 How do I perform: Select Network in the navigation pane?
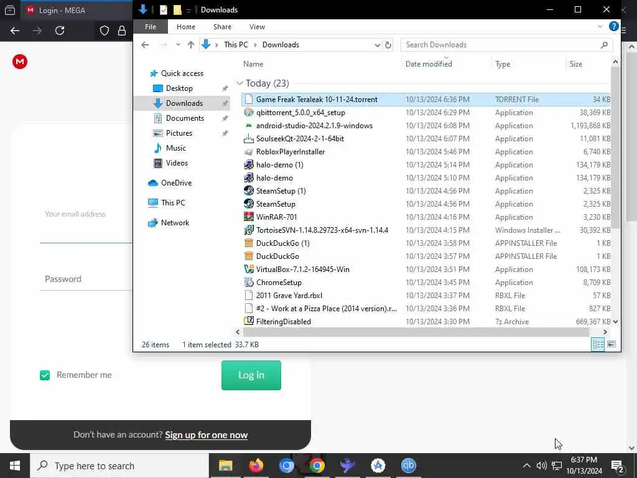[x=175, y=223]
